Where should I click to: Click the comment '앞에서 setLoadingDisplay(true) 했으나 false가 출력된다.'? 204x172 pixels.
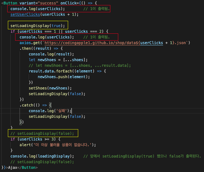click(x=142, y=156)
